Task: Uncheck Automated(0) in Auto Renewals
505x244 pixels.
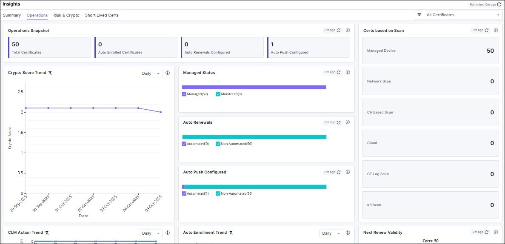Action: (184, 144)
